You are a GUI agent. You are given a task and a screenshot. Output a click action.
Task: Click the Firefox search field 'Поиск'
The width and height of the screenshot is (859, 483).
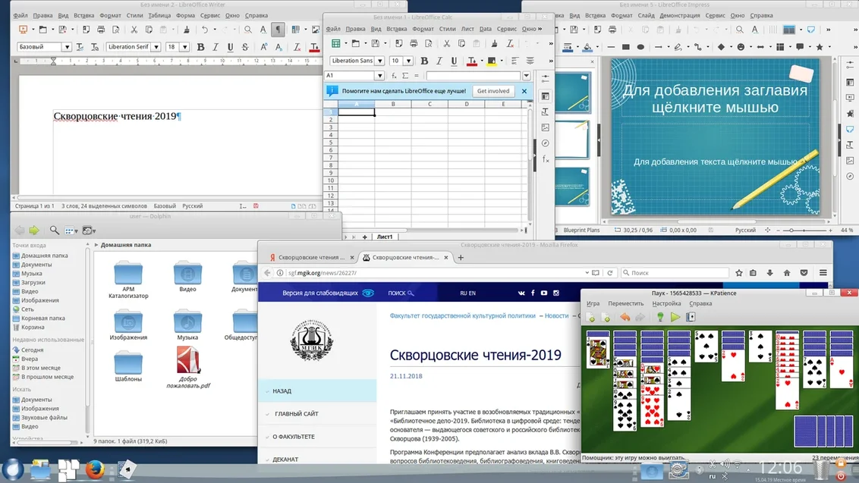coord(675,273)
